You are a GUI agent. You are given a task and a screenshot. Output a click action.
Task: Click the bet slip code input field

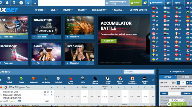point(175,93)
